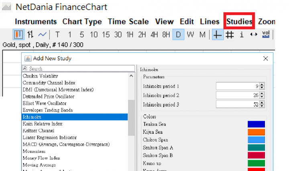The width and height of the screenshot is (289, 171).
Task: Toggle the Weekly 'W' time scale
Action: pos(191,34)
